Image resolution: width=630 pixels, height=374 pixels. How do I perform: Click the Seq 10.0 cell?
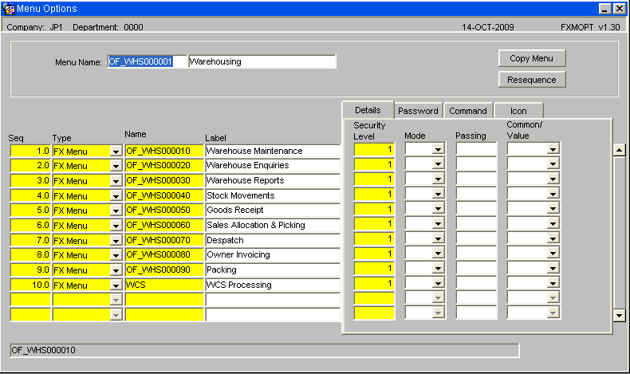(x=30, y=285)
